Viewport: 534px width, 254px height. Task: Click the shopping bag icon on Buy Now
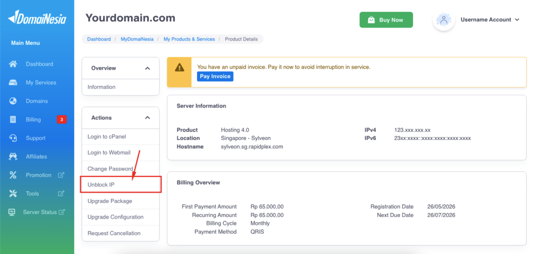pos(371,20)
